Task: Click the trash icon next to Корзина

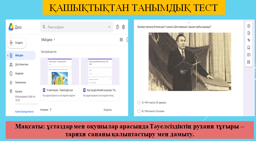Action: pyautogui.click(x=11, y=91)
